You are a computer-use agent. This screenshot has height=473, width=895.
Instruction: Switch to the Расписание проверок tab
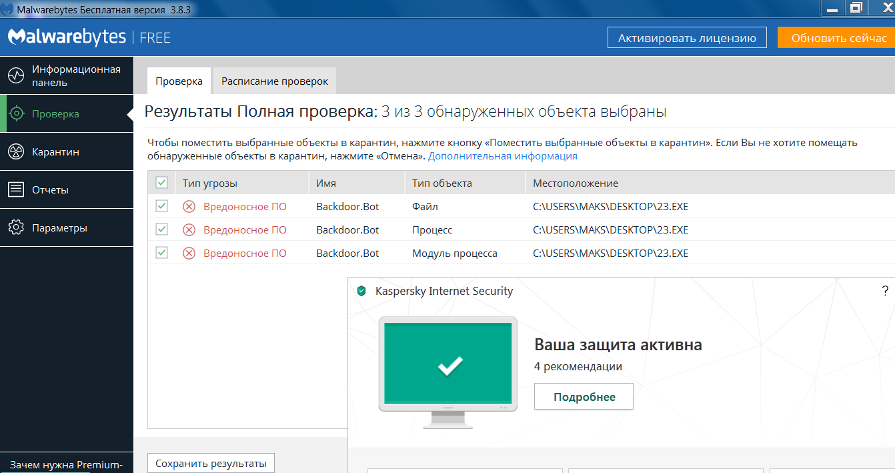[x=275, y=81]
